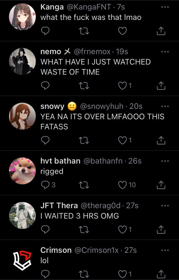
Task: Open more options on nemo's tweet
Action: pyautogui.click(x=164, y=52)
